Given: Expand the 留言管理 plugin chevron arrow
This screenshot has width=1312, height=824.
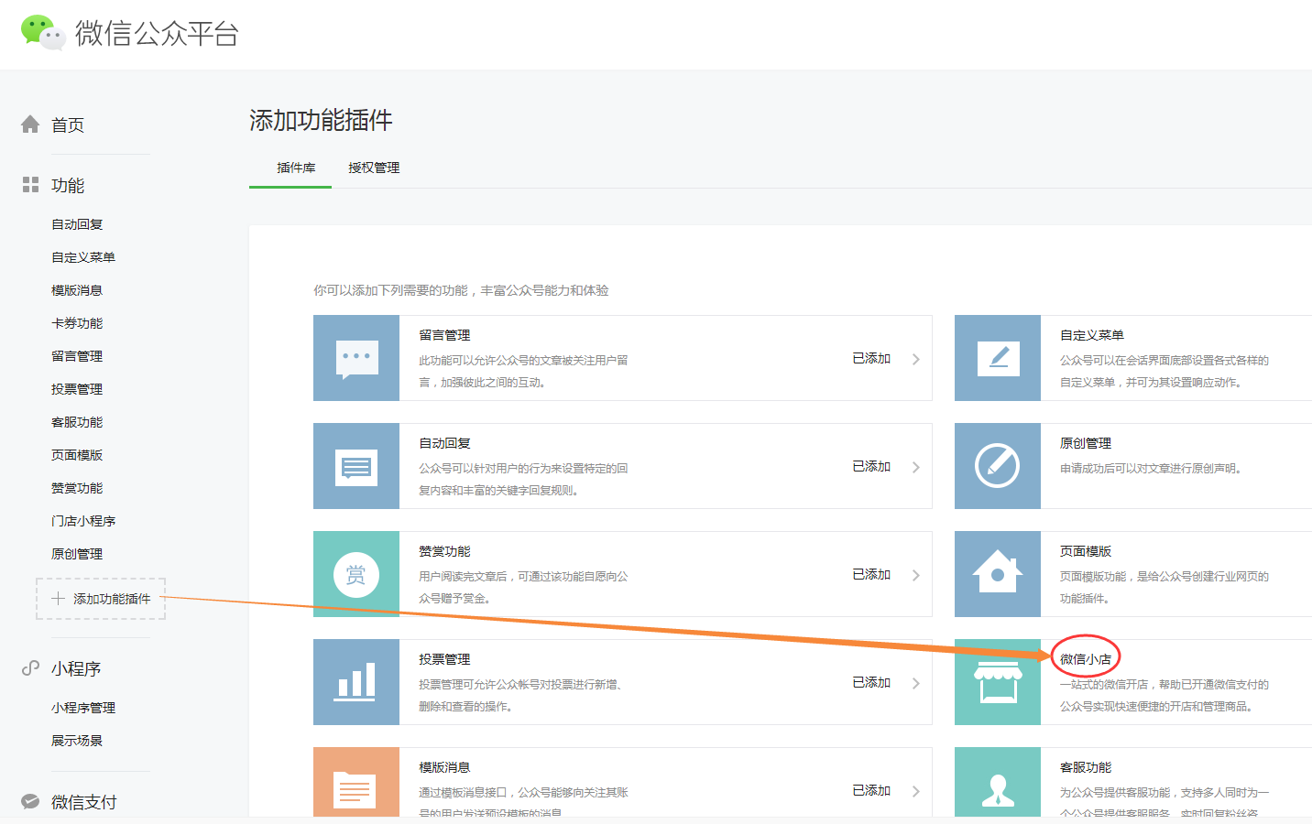Looking at the screenshot, I should point(915,359).
